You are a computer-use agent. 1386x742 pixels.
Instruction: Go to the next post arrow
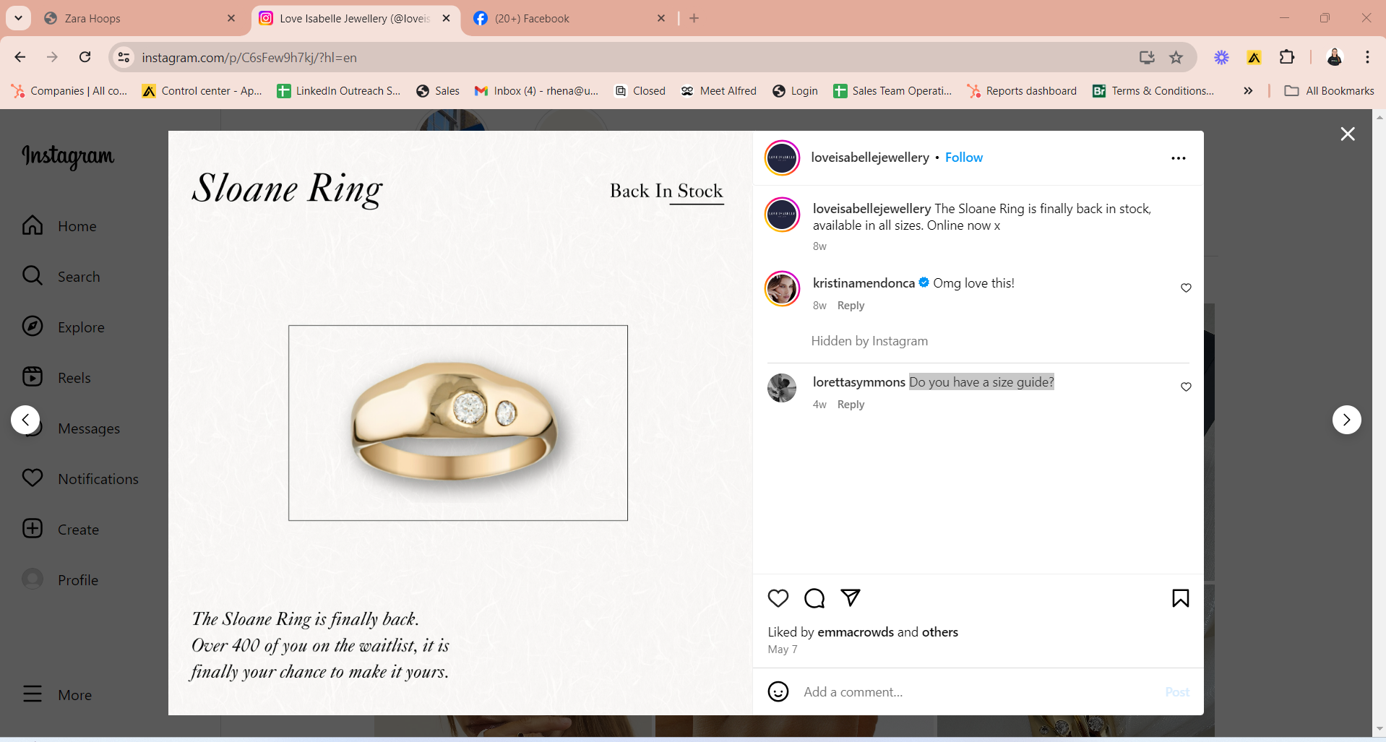pyautogui.click(x=1346, y=420)
